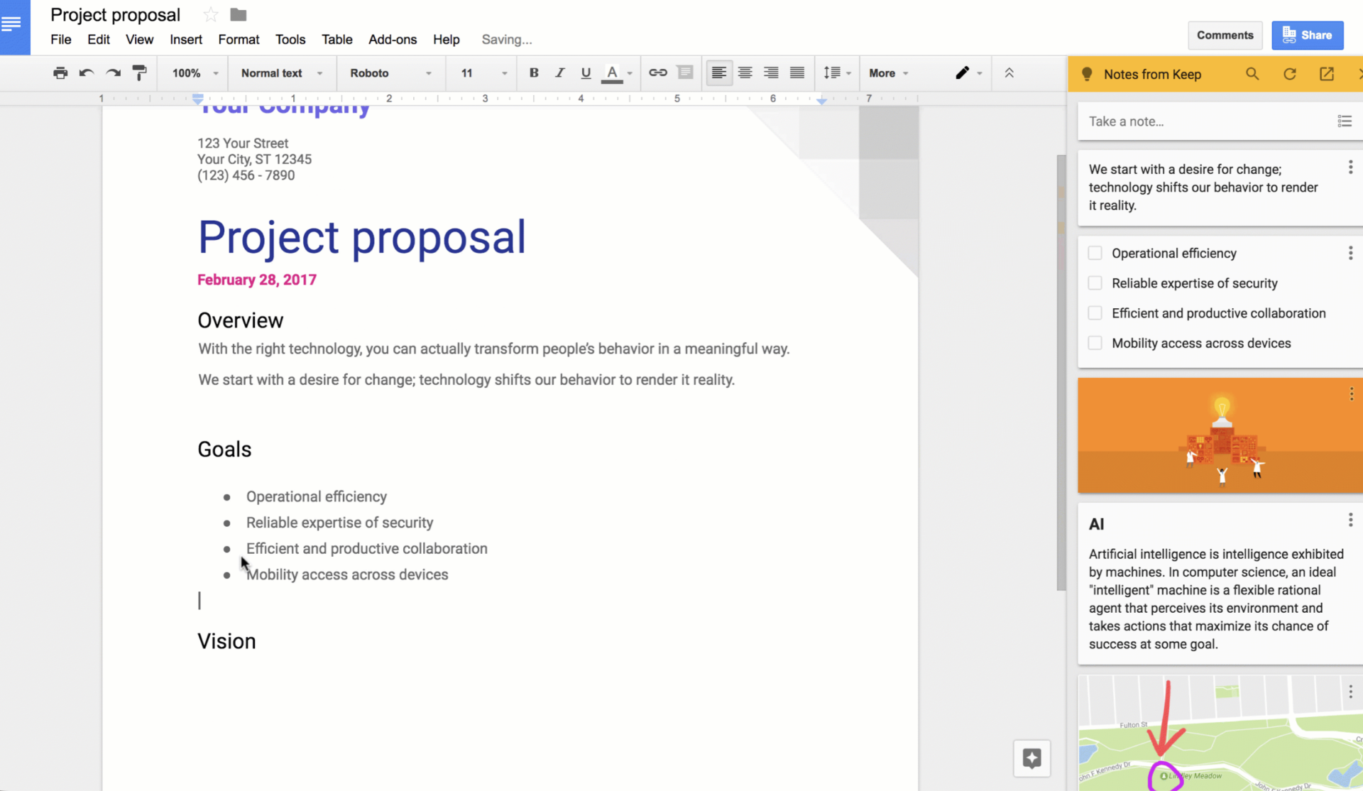This screenshot has height=791, width=1363.
Task: Click the document title Project proposal
Action: pyautogui.click(x=116, y=15)
